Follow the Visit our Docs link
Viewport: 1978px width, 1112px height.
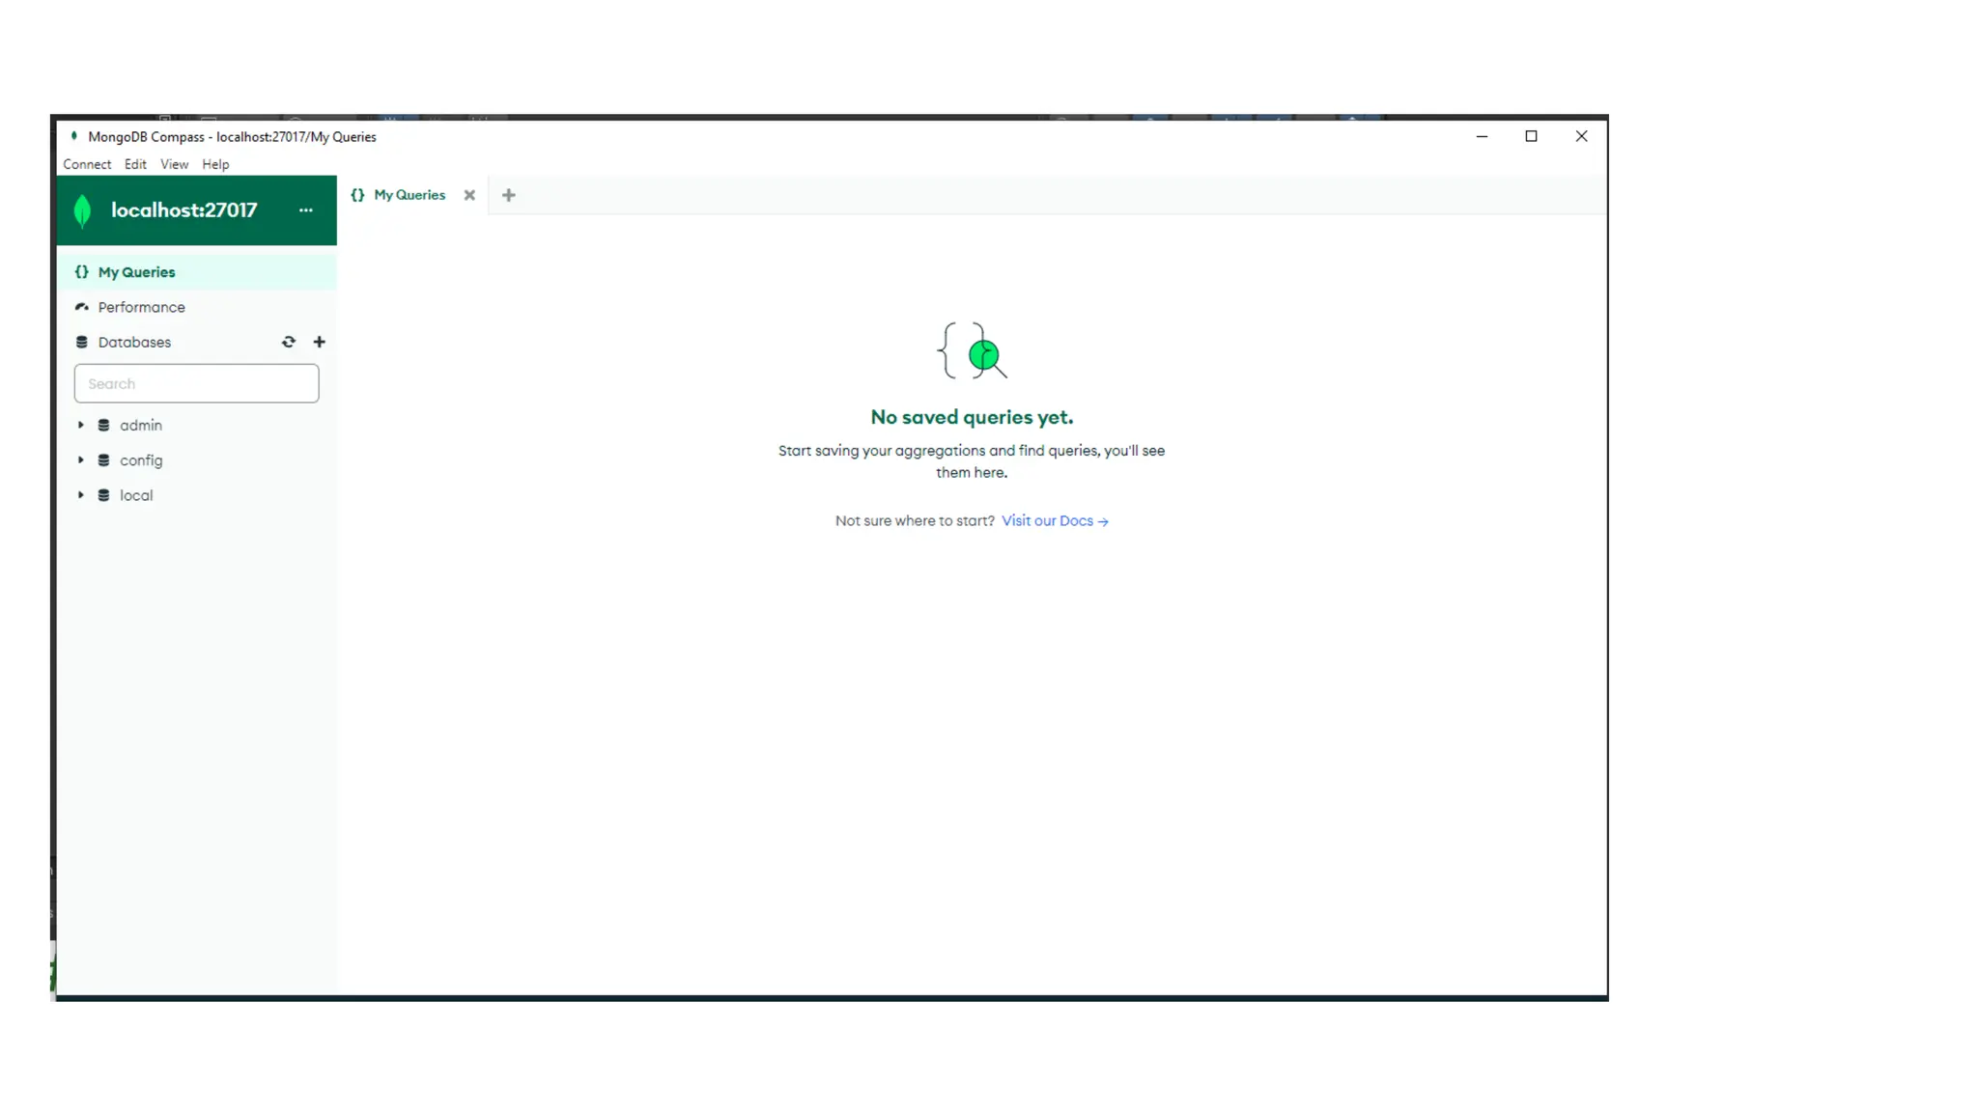click(x=1054, y=521)
